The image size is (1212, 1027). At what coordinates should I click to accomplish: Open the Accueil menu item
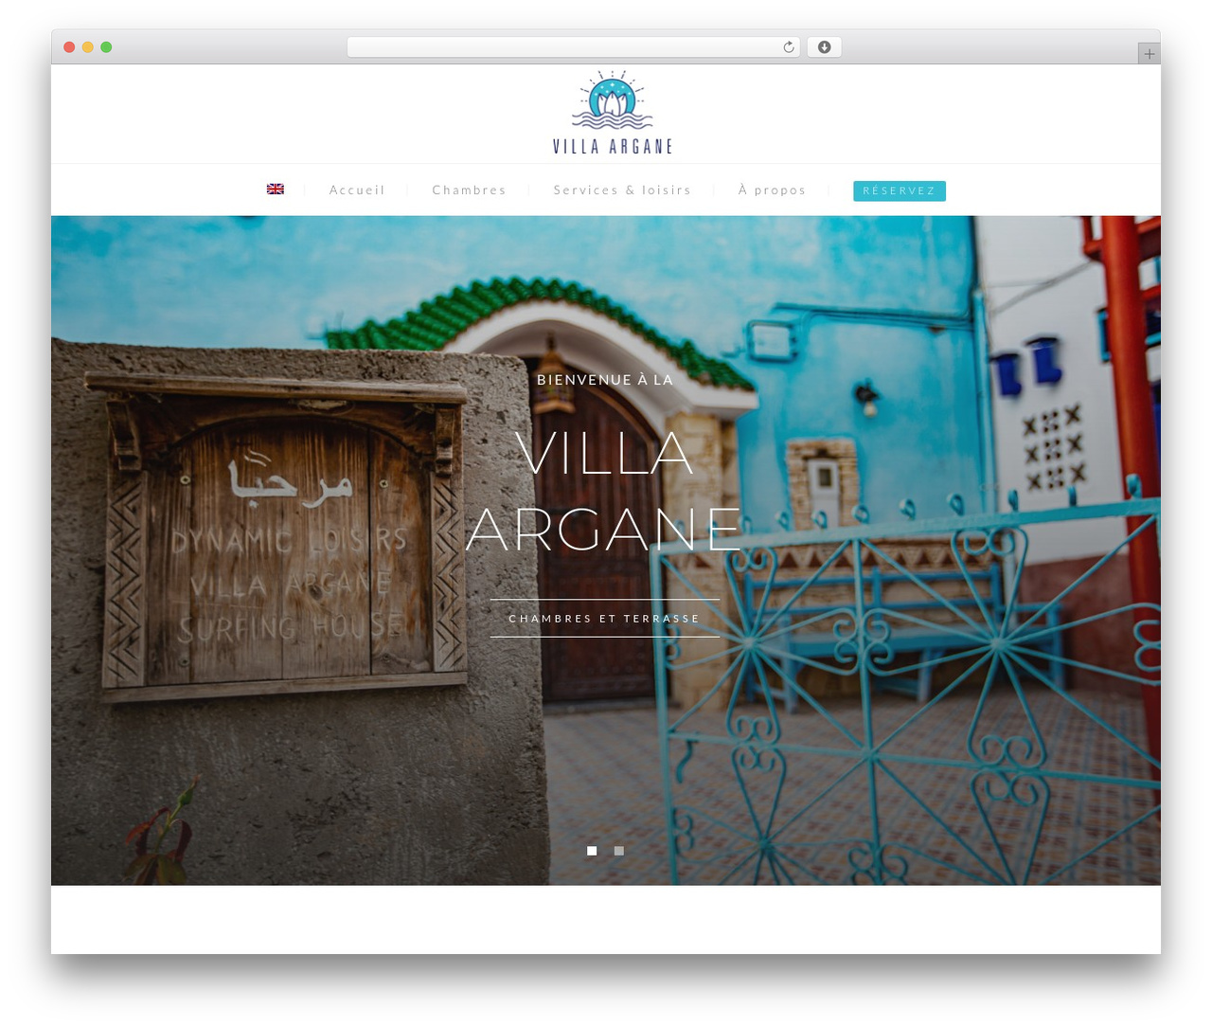point(357,190)
